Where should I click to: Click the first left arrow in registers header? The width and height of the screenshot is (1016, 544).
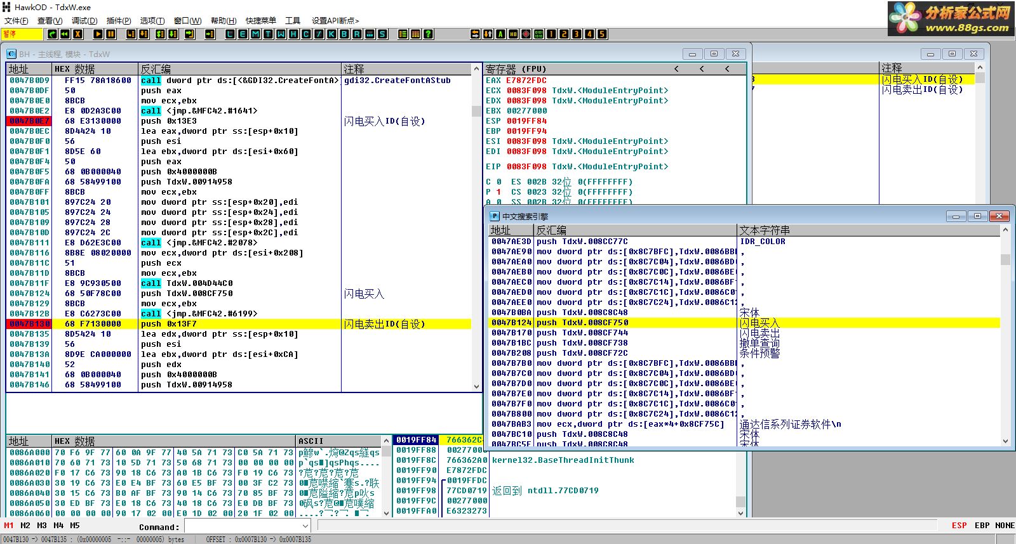[676, 68]
